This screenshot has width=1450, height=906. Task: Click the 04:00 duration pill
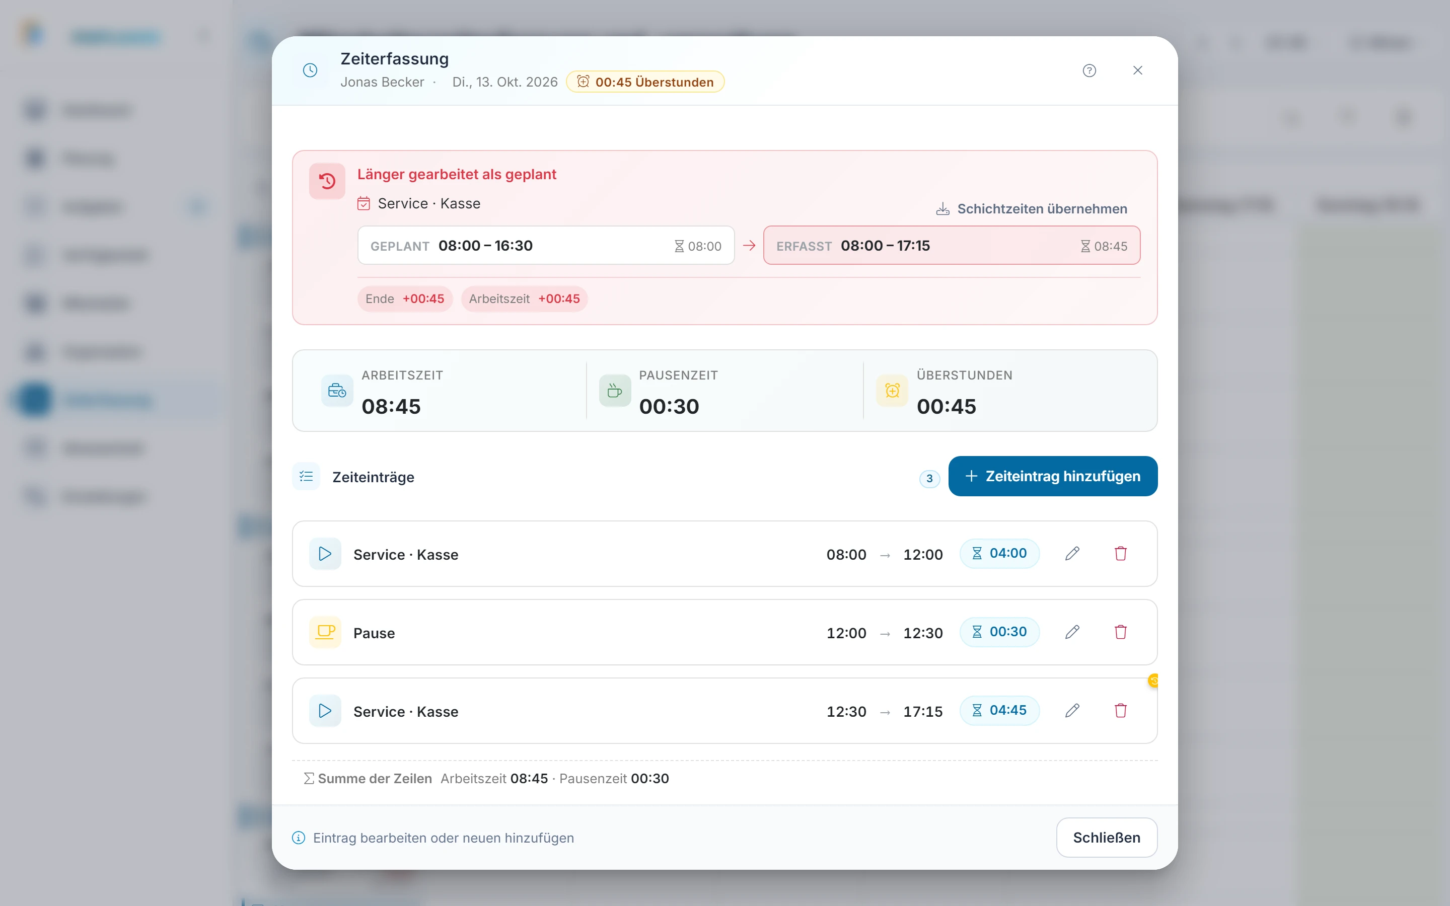coord(999,553)
